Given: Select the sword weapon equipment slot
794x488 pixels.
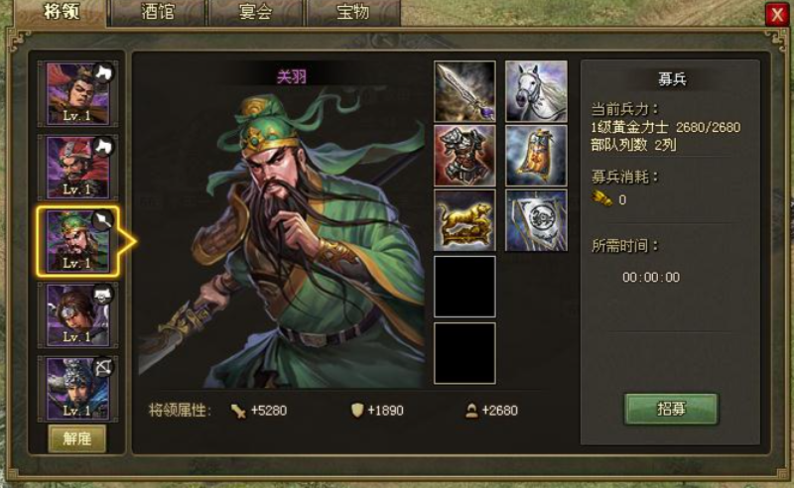Looking at the screenshot, I should click(464, 91).
